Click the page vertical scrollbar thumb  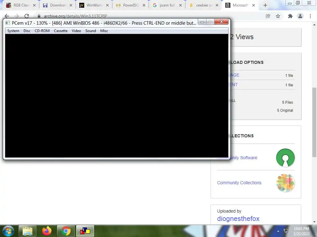tap(314, 122)
